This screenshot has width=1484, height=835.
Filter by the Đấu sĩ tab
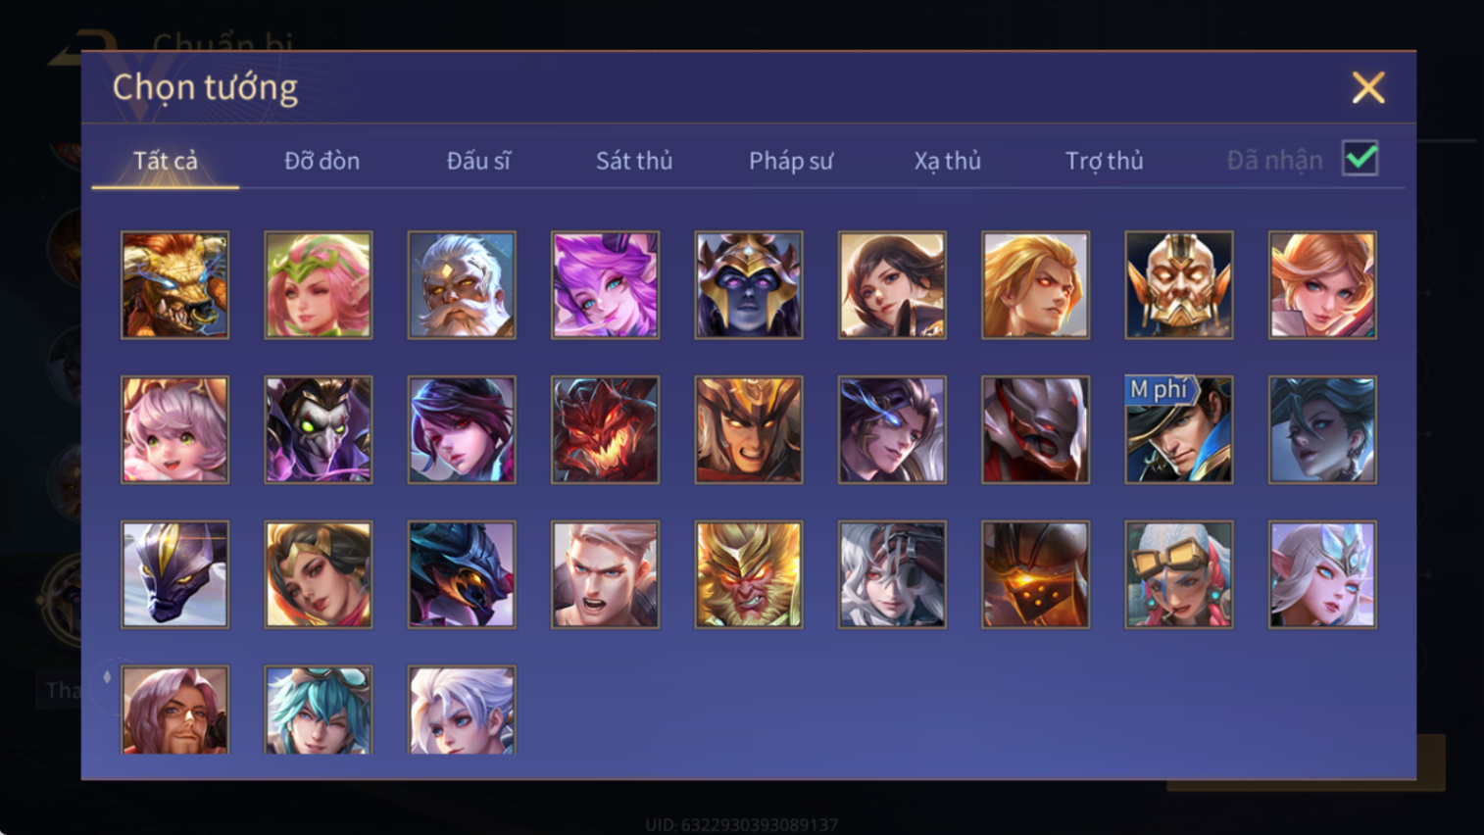click(478, 161)
